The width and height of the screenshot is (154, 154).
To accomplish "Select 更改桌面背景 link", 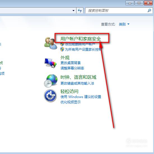I will coord(71,63).
